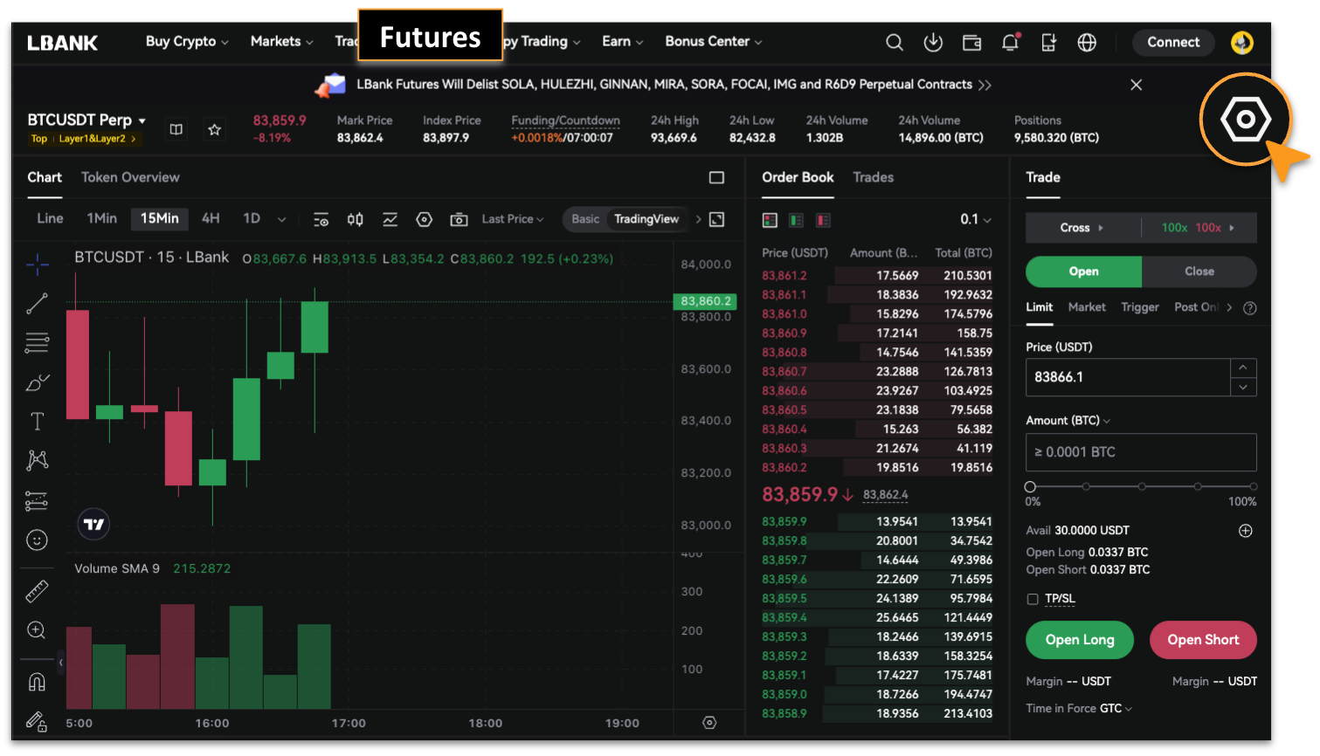Select the Market order type tab
The width and height of the screenshot is (1320, 756).
pos(1086,307)
